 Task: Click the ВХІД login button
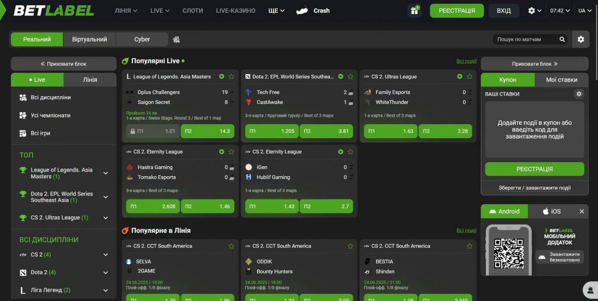point(504,10)
